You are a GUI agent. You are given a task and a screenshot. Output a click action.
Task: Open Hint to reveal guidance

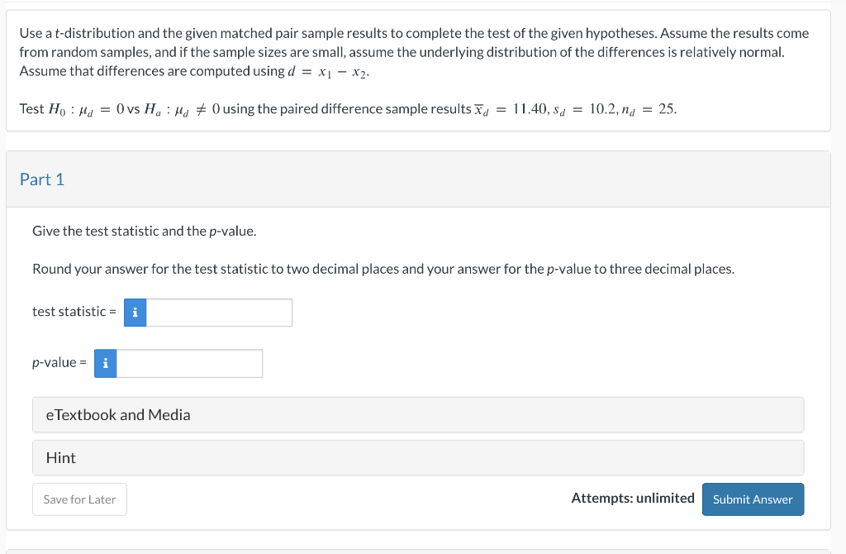click(418, 457)
